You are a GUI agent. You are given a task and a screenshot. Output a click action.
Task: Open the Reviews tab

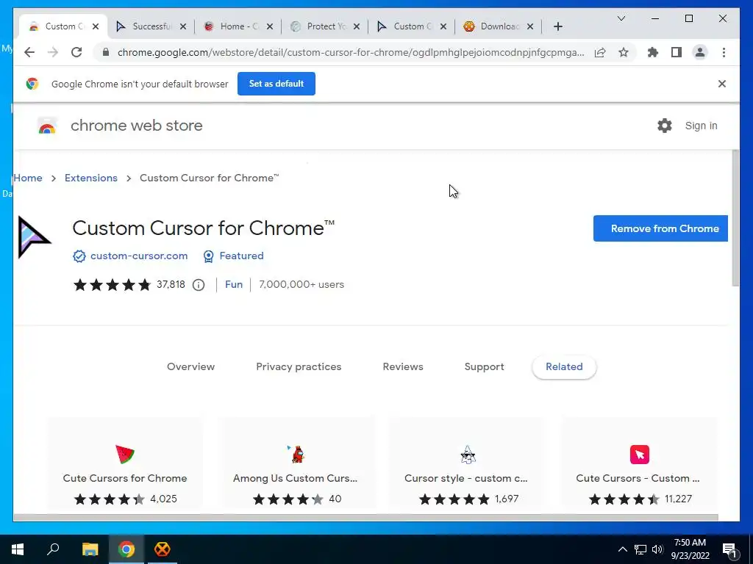click(403, 367)
